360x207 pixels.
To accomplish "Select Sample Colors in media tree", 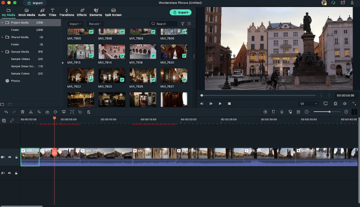I will [x=20, y=73].
